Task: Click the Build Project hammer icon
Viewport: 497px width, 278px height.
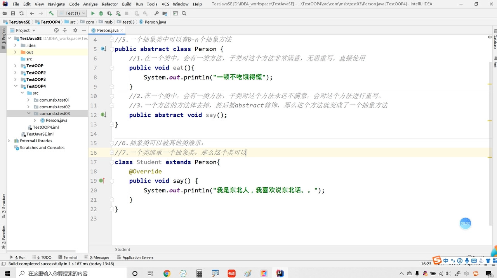Action: click(51, 13)
